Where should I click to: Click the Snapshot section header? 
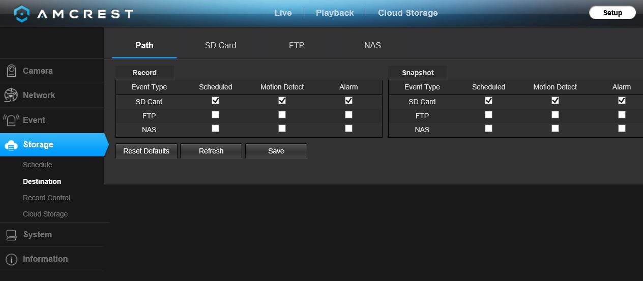click(418, 73)
